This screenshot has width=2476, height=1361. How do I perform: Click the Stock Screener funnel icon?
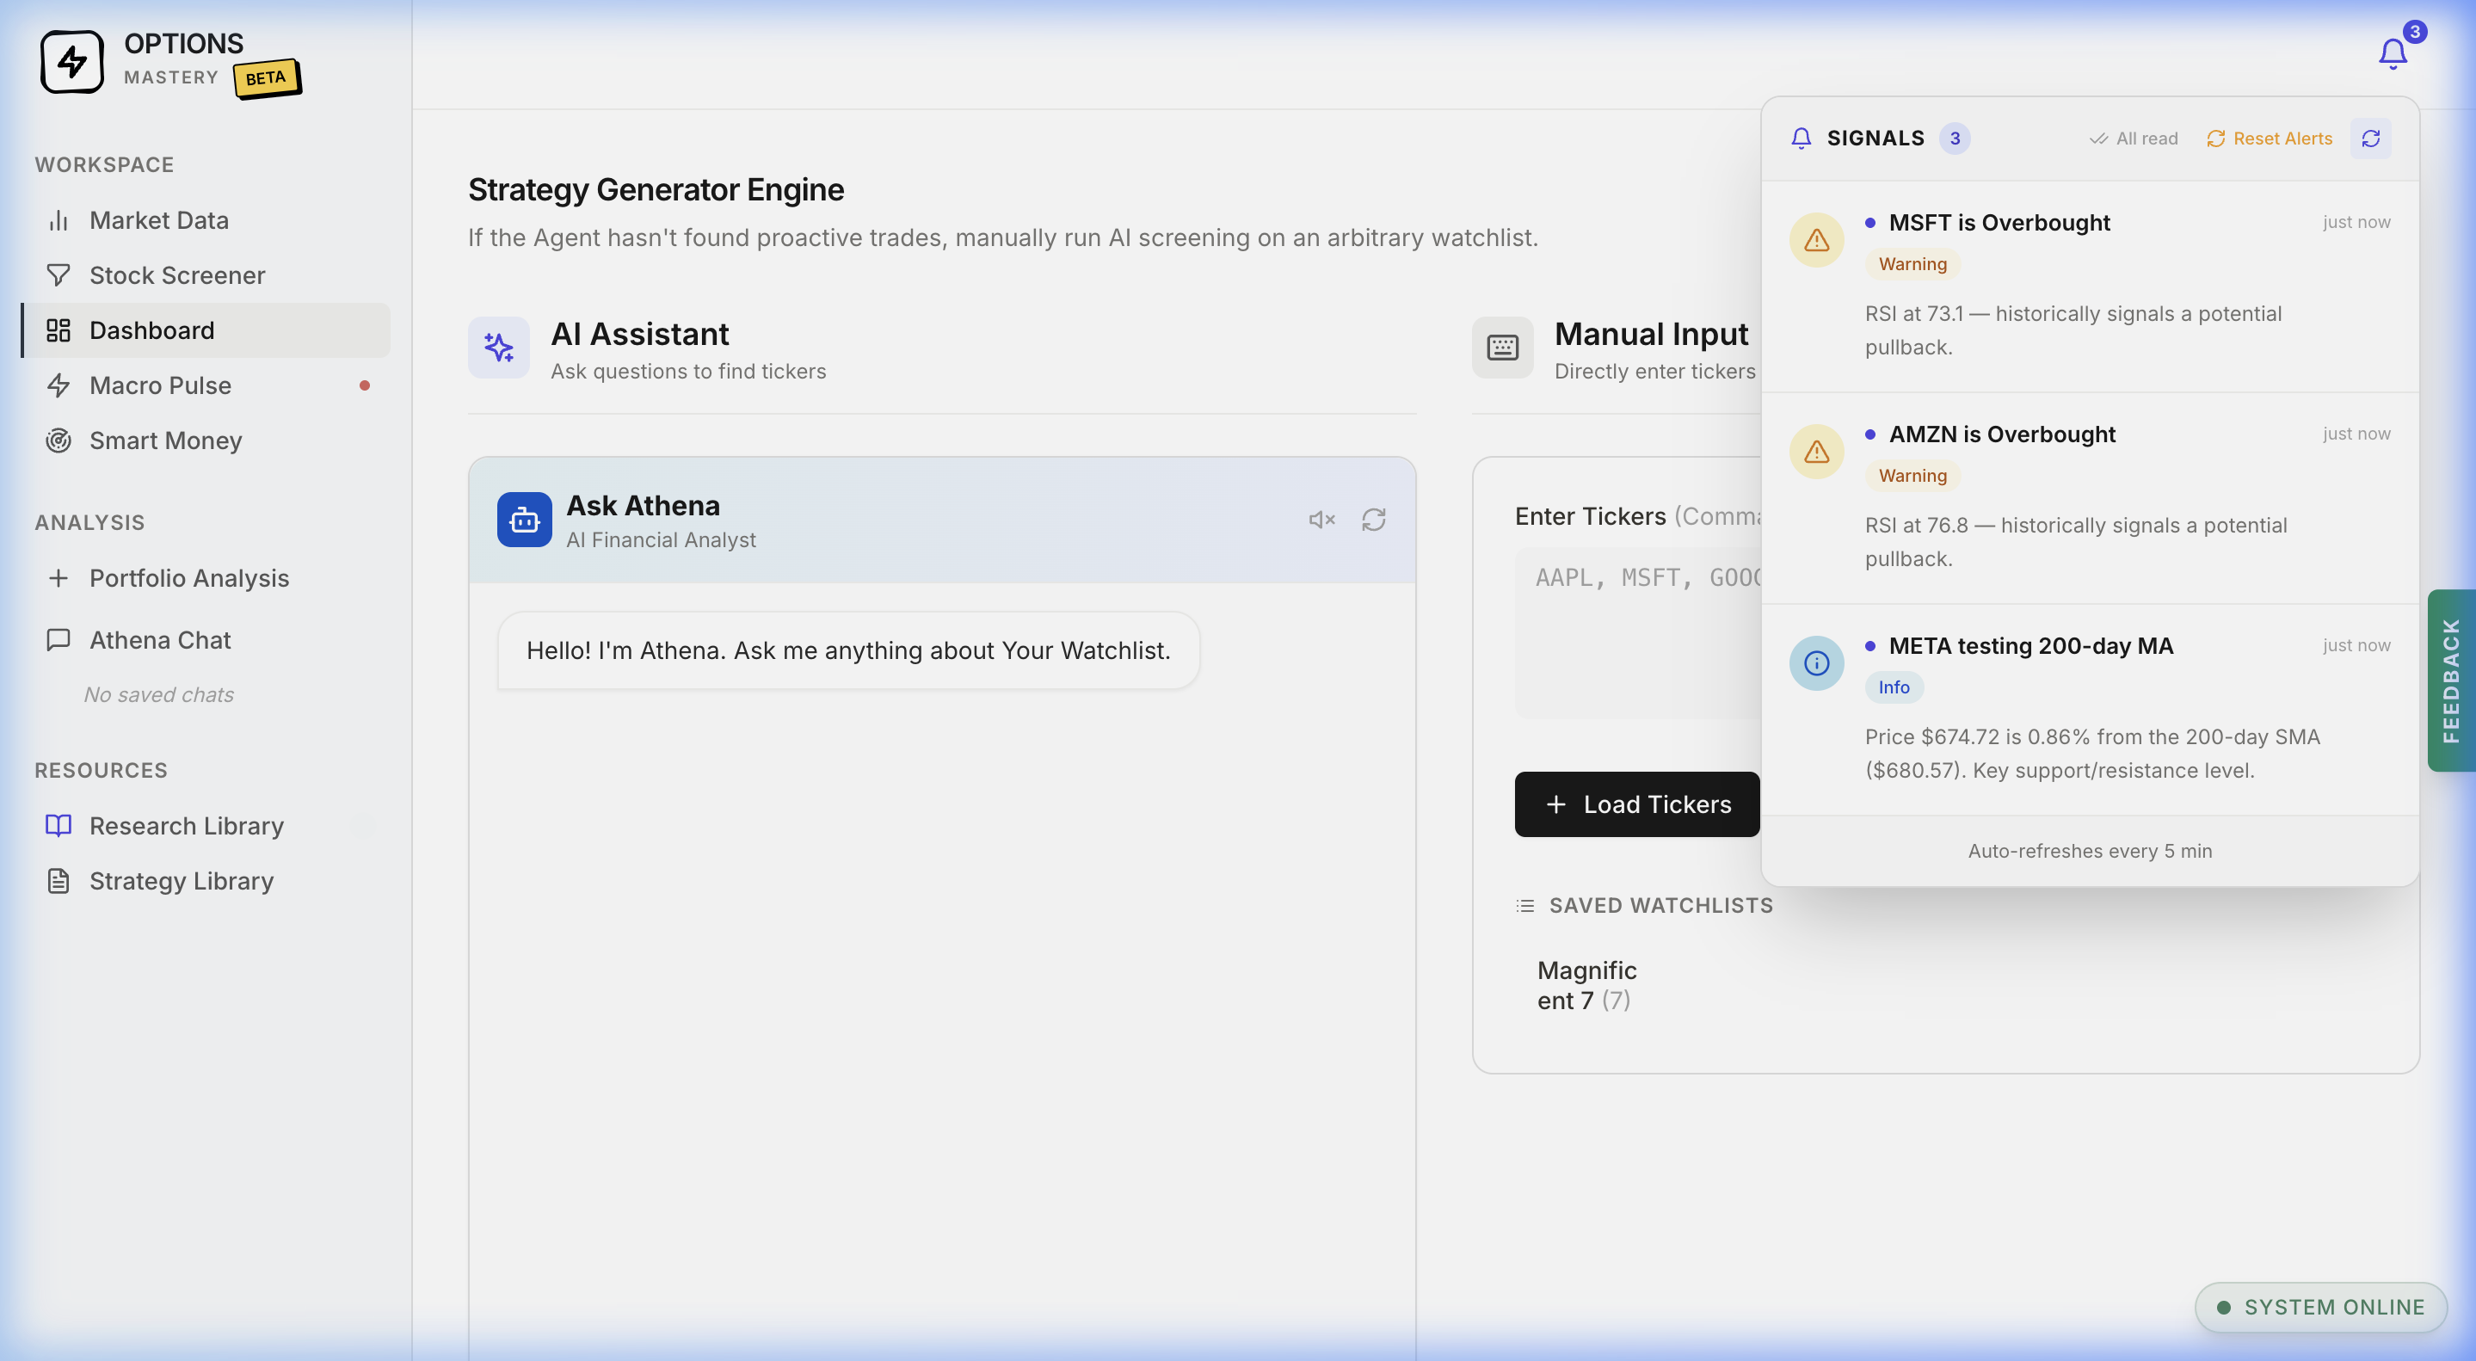pyautogui.click(x=59, y=275)
